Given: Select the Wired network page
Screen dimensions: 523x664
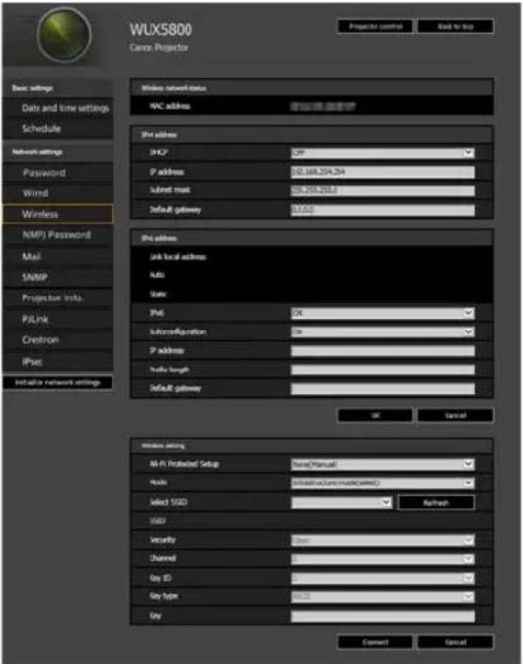Looking at the screenshot, I should pos(58,193).
